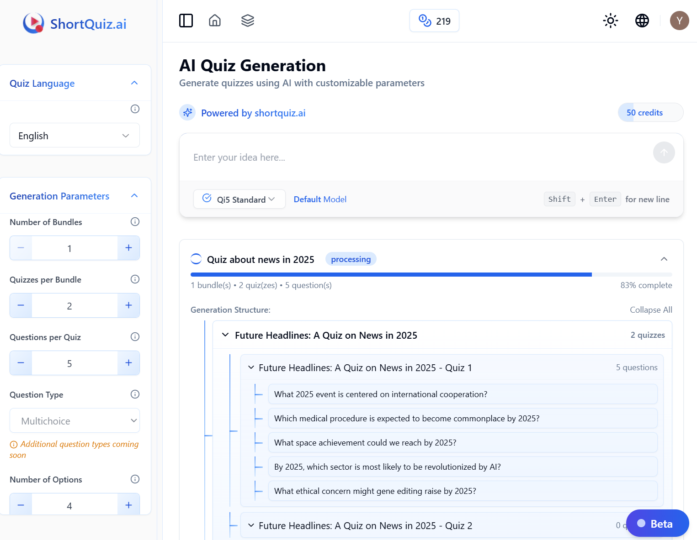The height and width of the screenshot is (540, 697).
Task: Show info for Quizzes per Bundle
Action: click(135, 279)
